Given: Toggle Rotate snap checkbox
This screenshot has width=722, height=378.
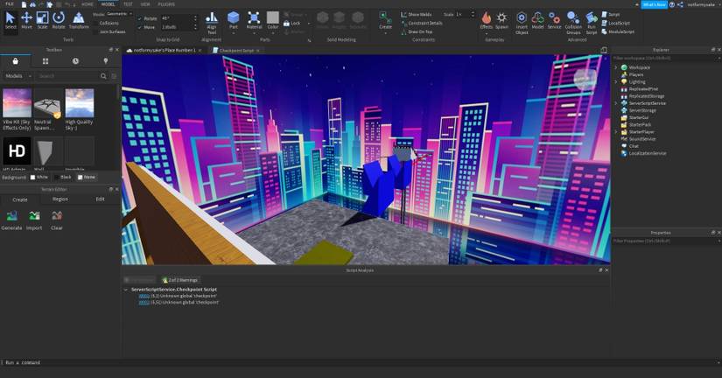Looking at the screenshot, I should coord(139,19).
